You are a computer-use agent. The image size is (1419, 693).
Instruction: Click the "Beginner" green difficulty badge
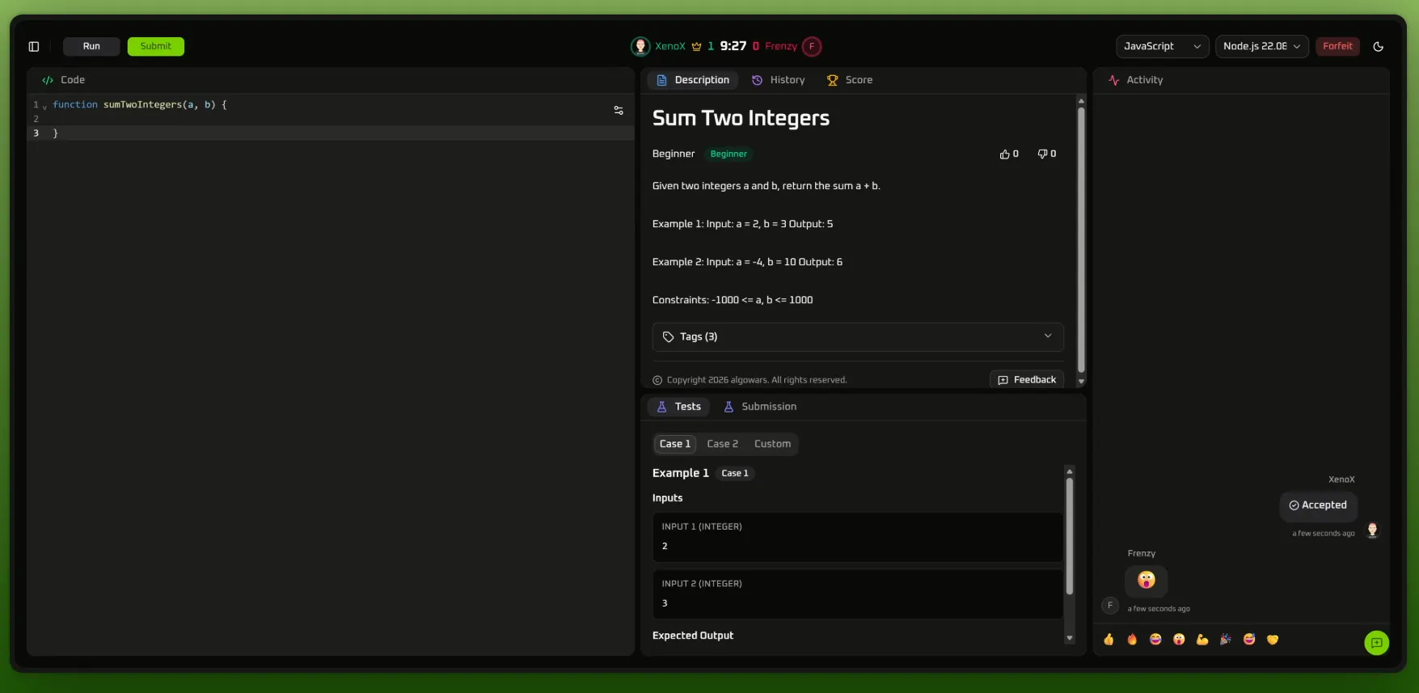coord(729,154)
